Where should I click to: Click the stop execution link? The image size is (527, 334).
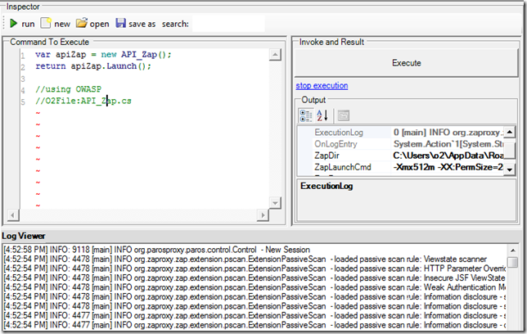pos(322,85)
